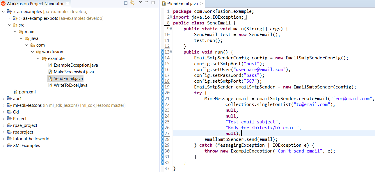The height and width of the screenshot is (172, 375).
Task: Collapse the run method fold at line 13
Action: click(171, 52)
